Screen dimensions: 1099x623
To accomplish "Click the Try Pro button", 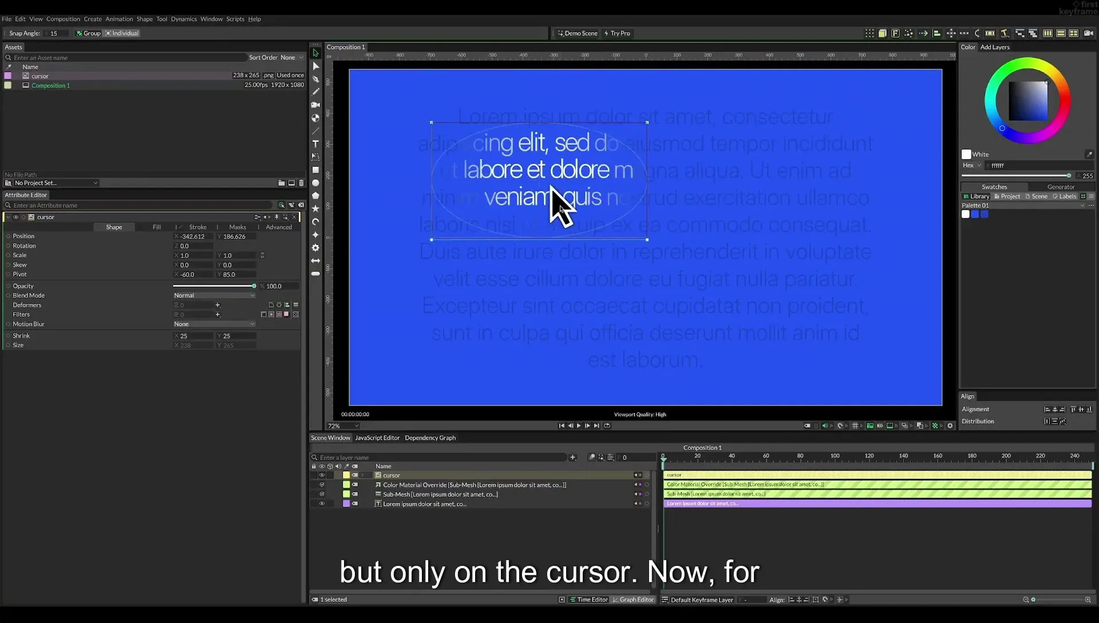I will click(617, 33).
